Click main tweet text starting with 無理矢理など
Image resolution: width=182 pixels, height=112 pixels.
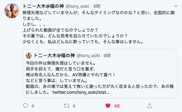(99, 27)
